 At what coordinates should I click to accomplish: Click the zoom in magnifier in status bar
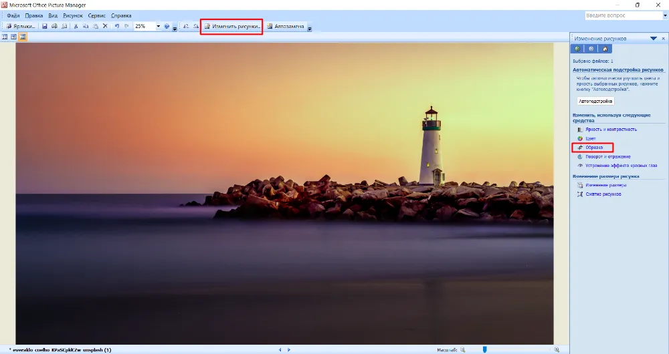[x=557, y=350]
